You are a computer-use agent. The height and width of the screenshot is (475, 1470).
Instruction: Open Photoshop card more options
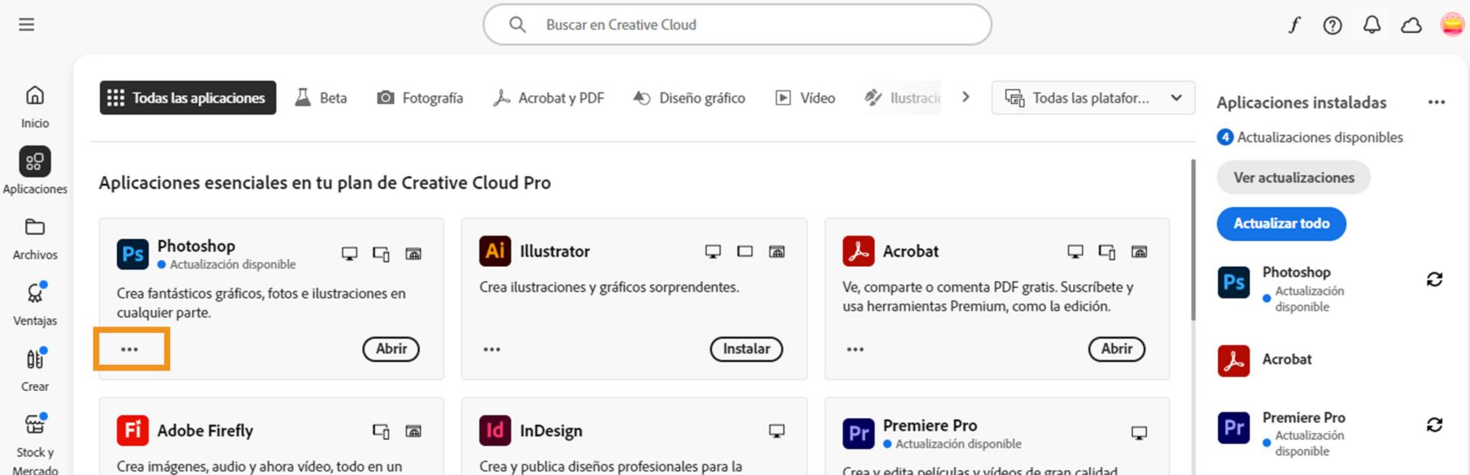129,349
